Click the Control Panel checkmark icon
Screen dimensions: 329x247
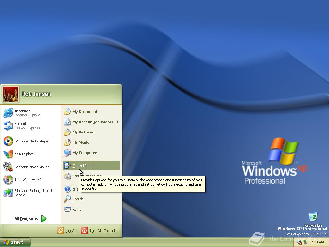pos(67,166)
